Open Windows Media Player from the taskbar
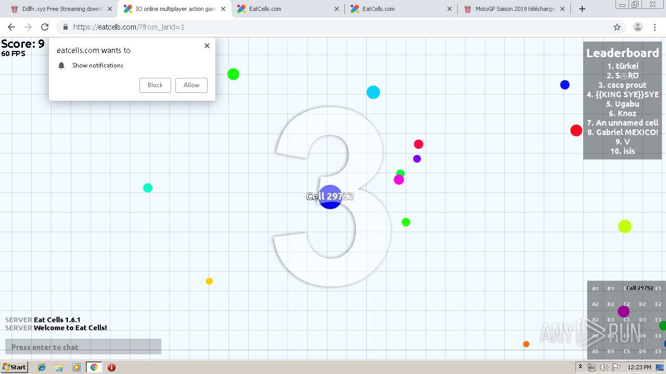The height and width of the screenshot is (374, 666). click(76, 367)
